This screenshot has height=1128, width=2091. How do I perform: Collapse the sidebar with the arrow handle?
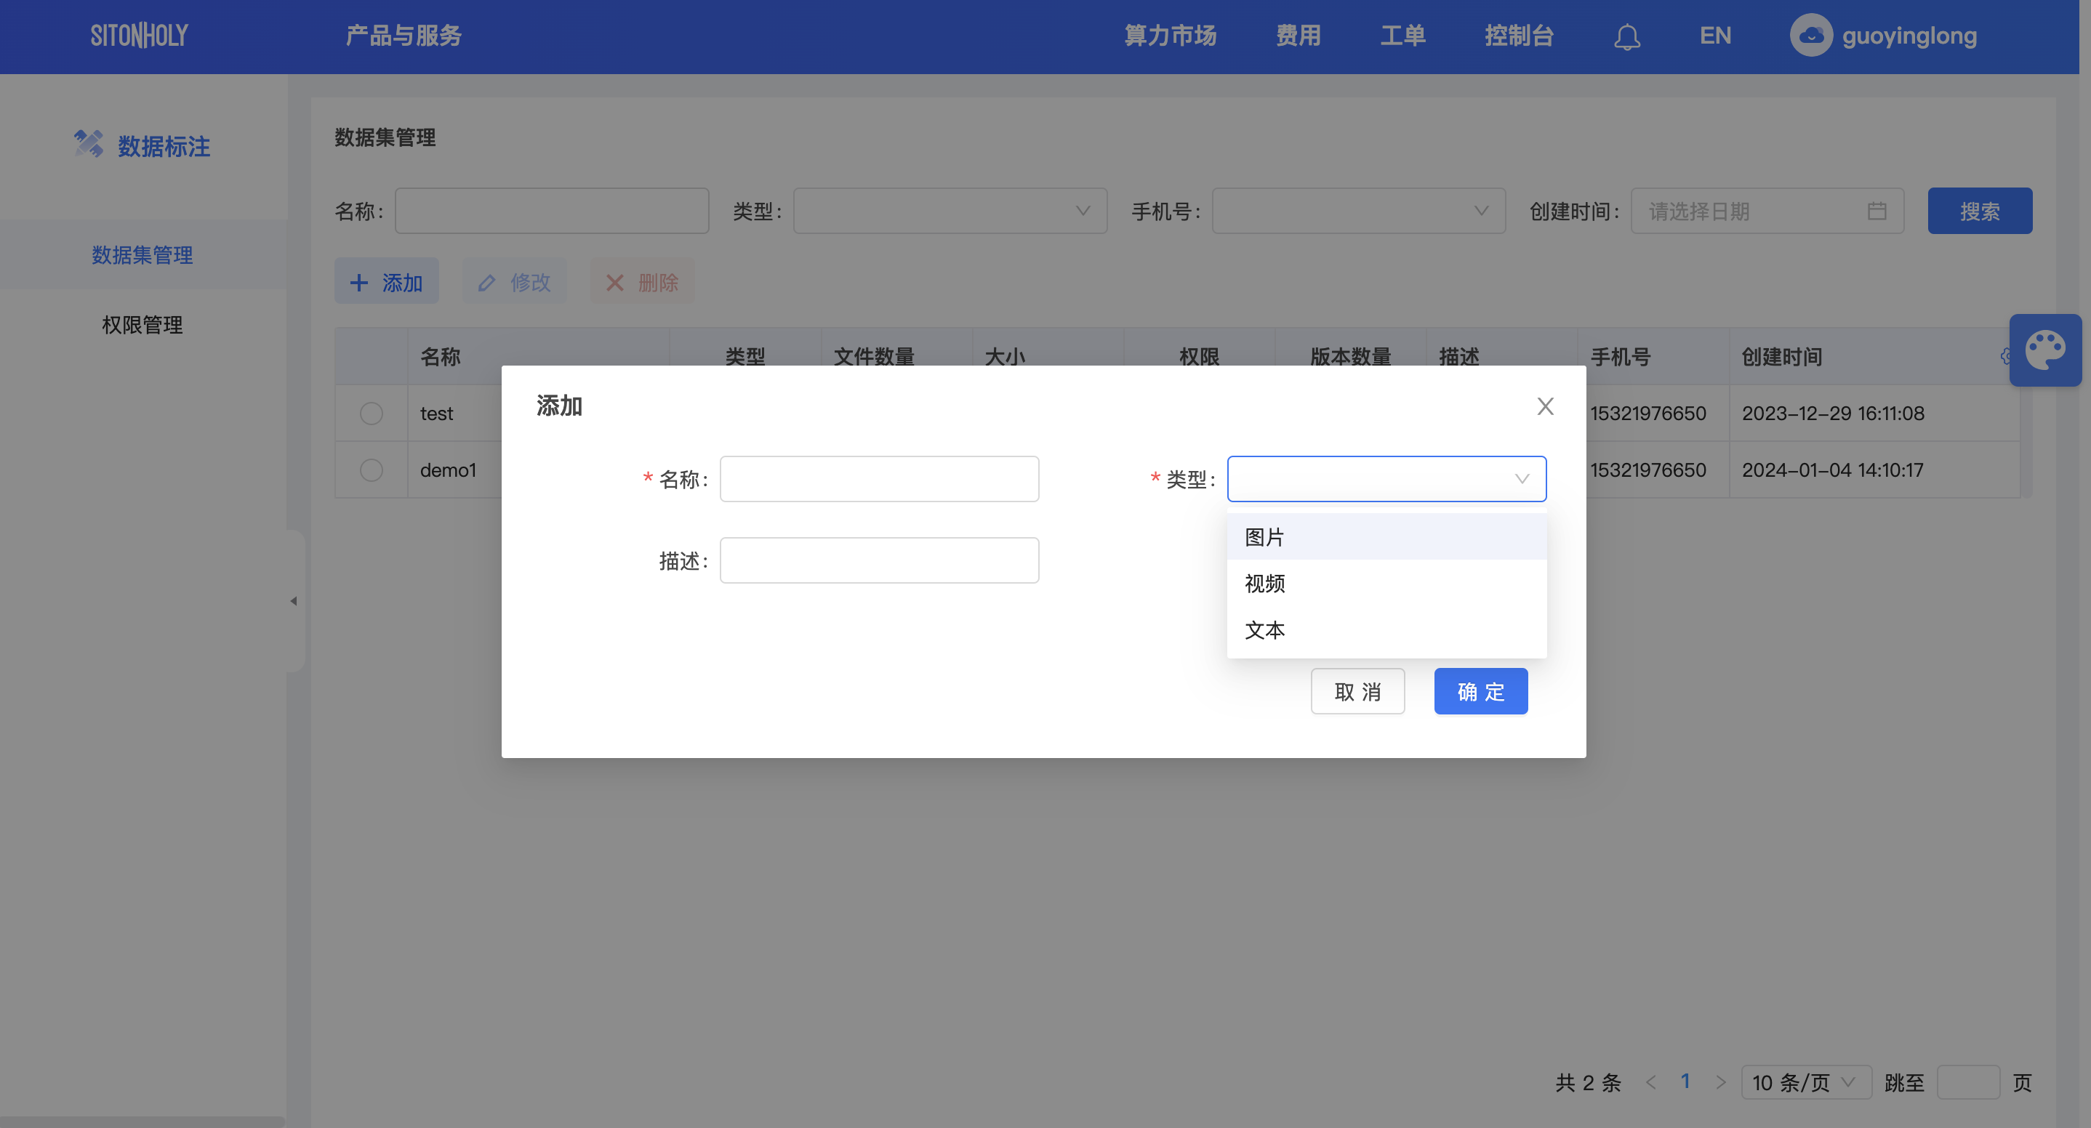(294, 601)
